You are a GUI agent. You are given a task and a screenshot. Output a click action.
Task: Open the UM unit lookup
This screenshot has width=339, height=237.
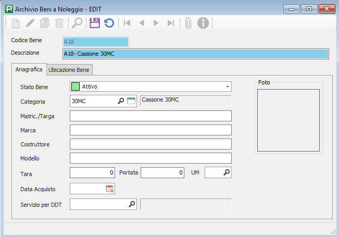[227, 172]
